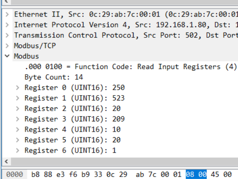Click hex byte b8 in bytes pane
The width and height of the screenshot is (238, 179).
35,174
